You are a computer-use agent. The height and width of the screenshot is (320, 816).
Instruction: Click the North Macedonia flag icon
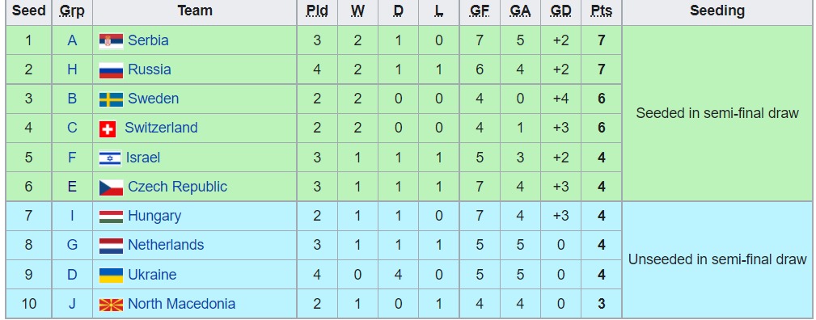111,305
